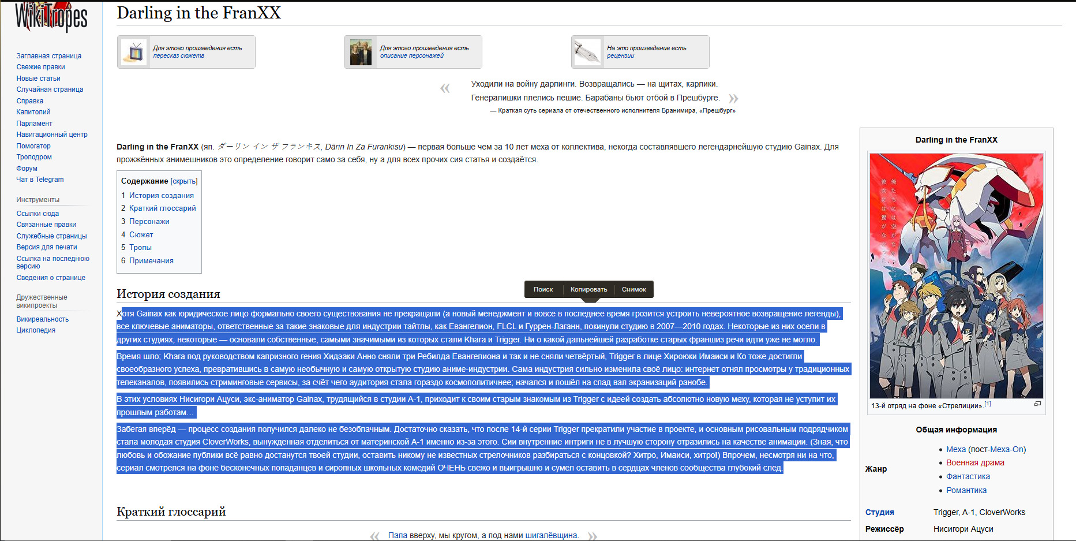1076x541 pixels.
Task: Open 'Версия для печати' in tools
Action: click(x=47, y=247)
